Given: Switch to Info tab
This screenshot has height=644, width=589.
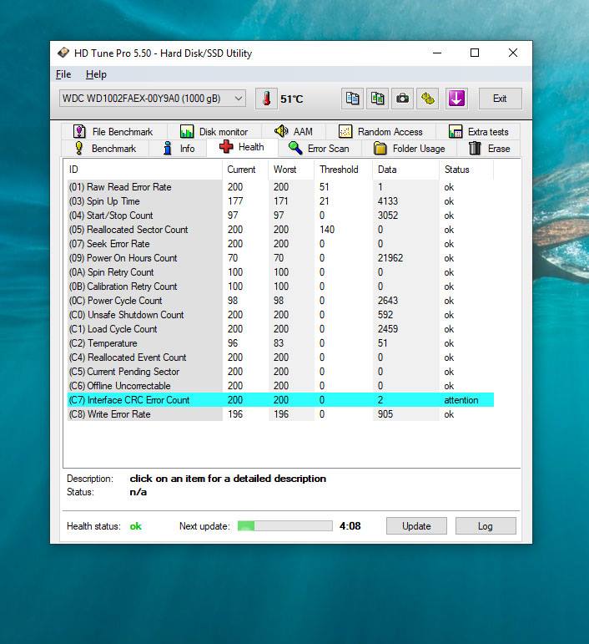Looking at the screenshot, I should 179,149.
